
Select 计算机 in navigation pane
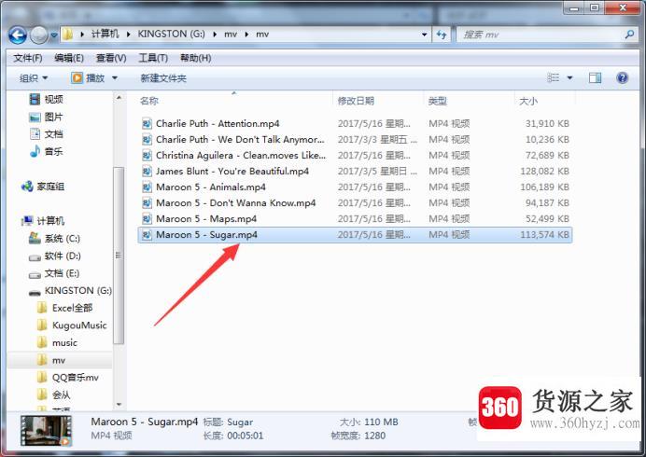(43, 221)
